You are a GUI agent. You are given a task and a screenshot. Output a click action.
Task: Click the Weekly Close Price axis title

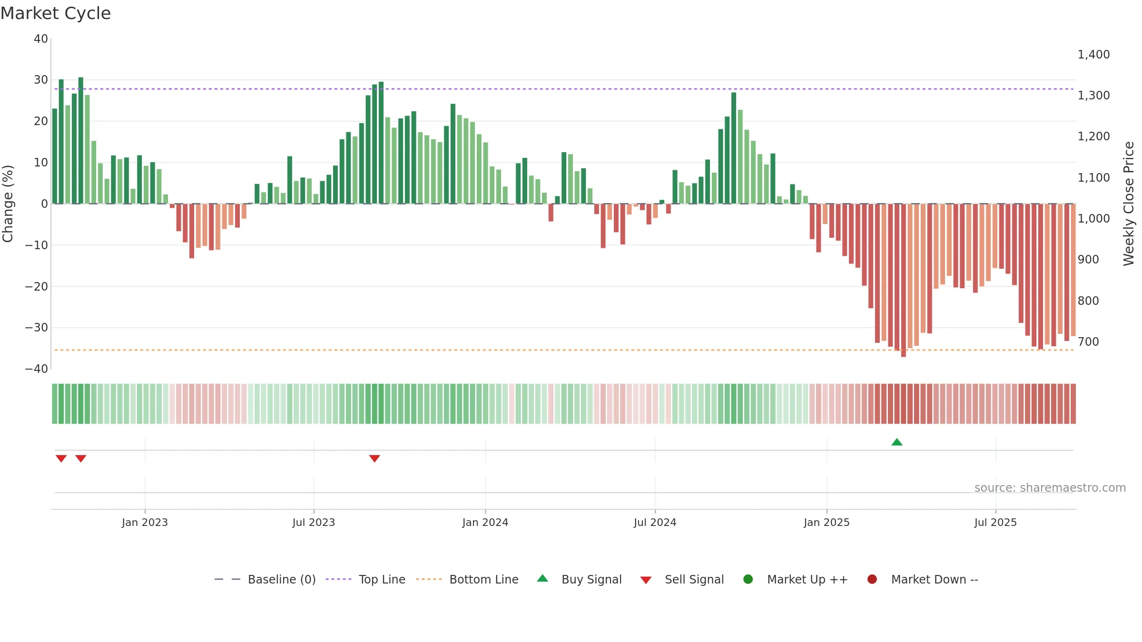pyautogui.click(x=1129, y=204)
